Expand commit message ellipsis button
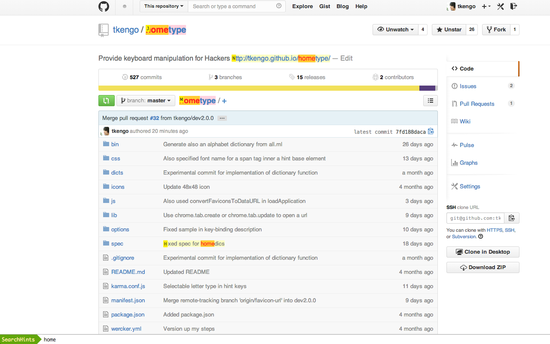 [x=222, y=118]
